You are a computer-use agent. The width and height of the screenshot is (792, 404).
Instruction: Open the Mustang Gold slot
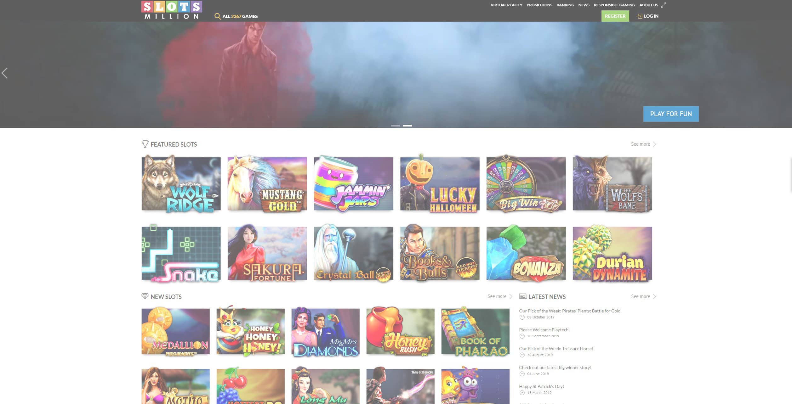(267, 184)
